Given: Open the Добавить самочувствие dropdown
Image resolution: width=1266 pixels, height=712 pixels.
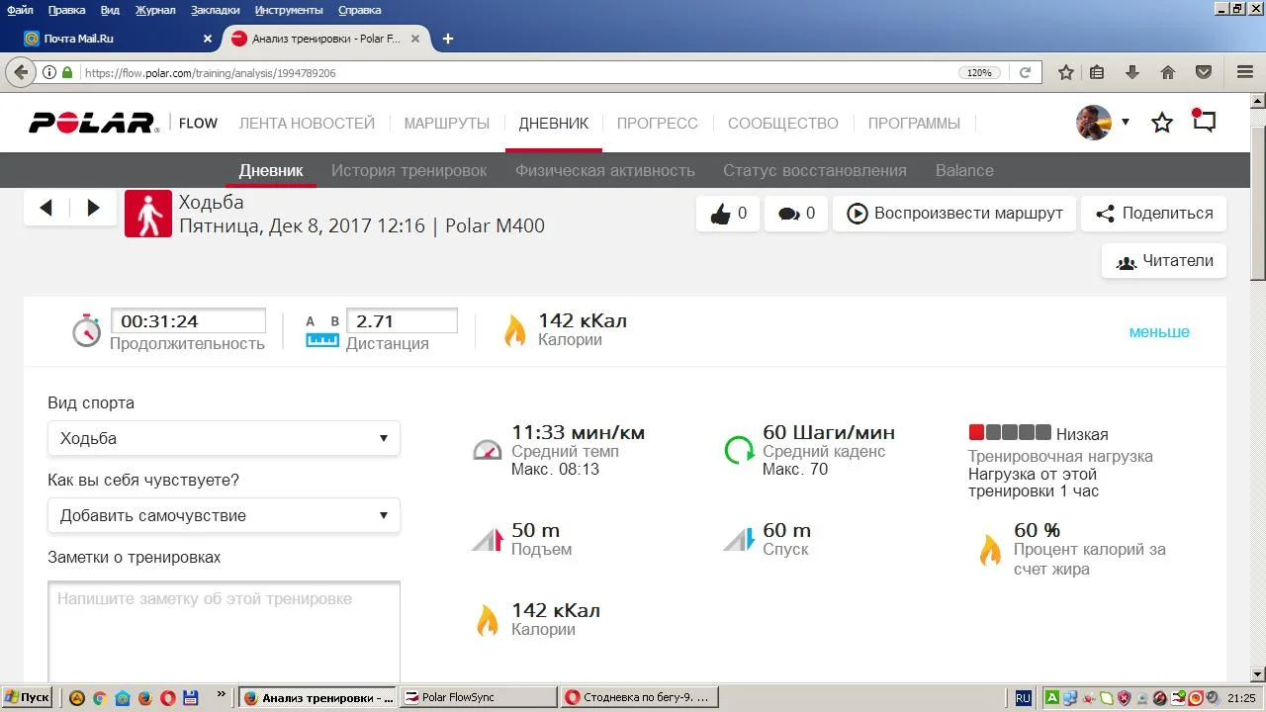Looking at the screenshot, I should coord(224,515).
